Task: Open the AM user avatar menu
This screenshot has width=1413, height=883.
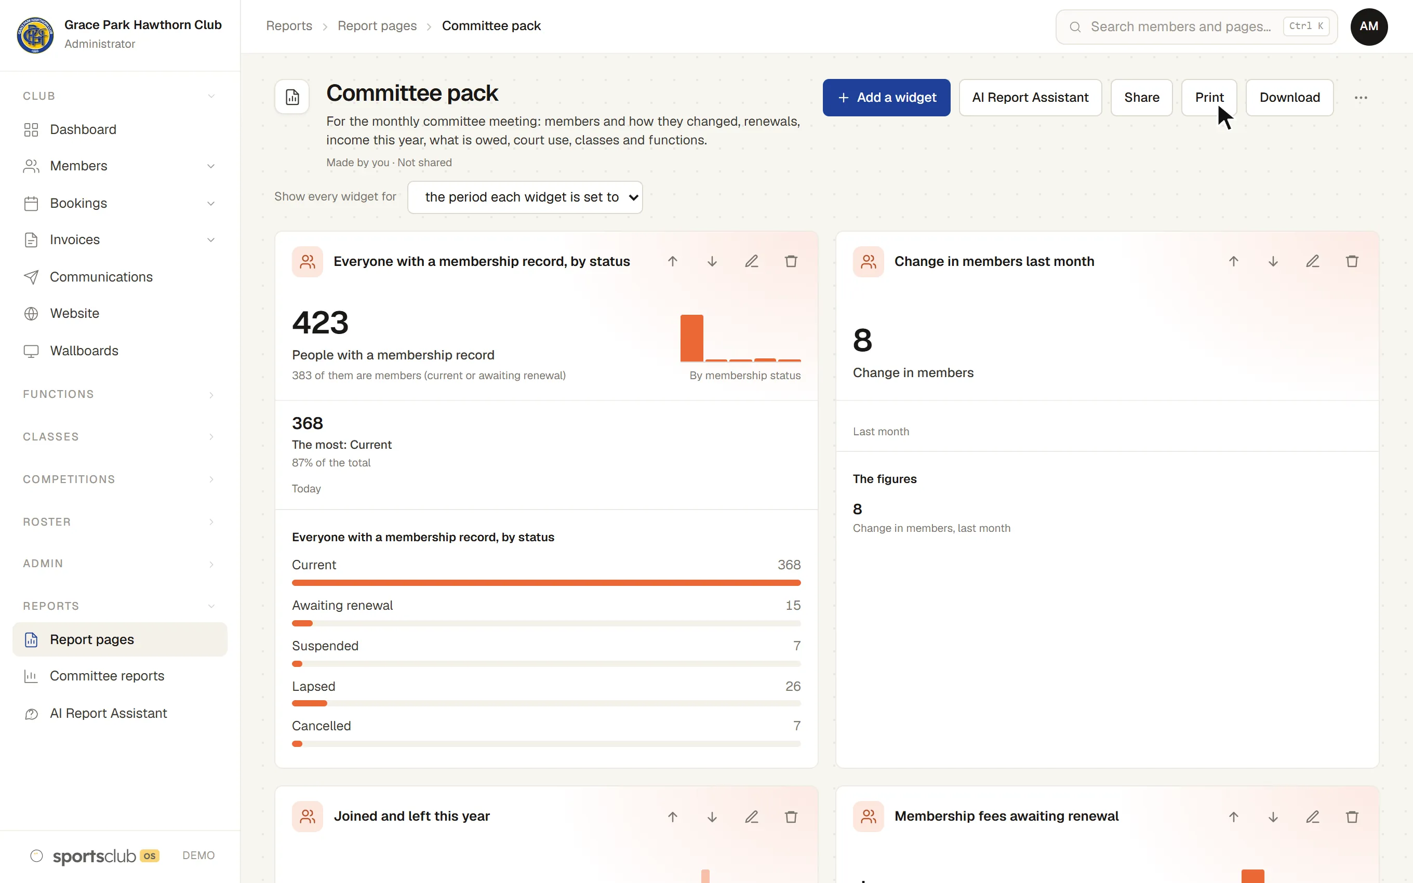Action: tap(1369, 26)
